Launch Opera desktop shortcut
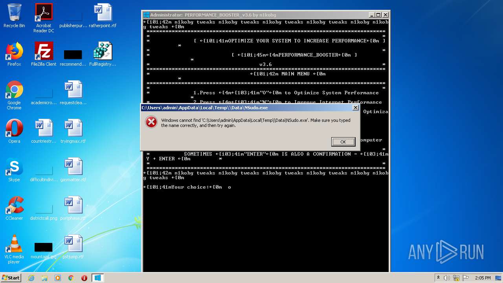This screenshot has height=283, width=503. coord(14,131)
